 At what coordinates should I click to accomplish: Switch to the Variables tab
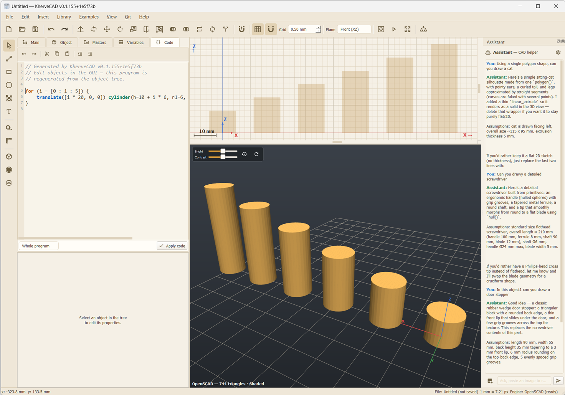coord(131,42)
